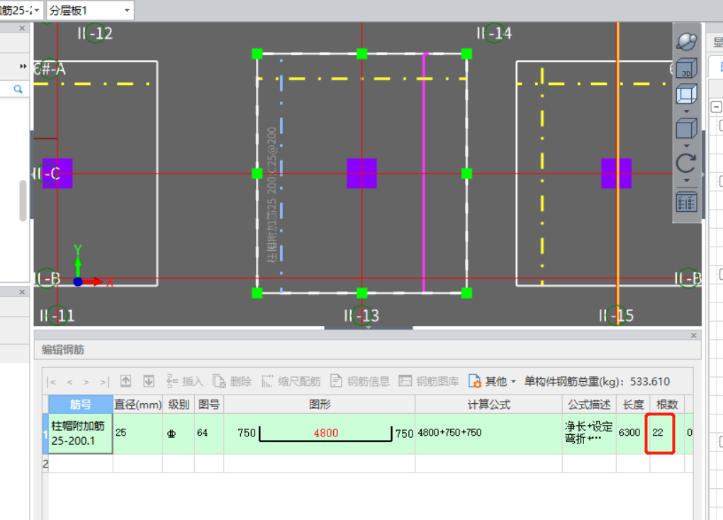Click the magenta rebar line in slab

click(x=424, y=173)
